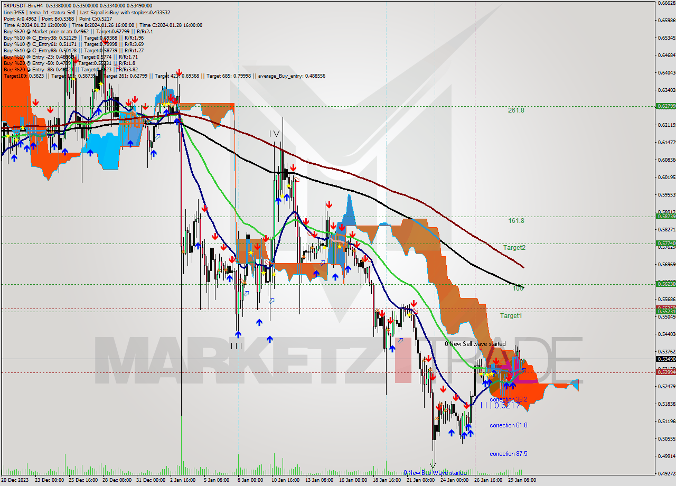The height and width of the screenshot is (486, 676).
Task: Click the 'Entry -88' buy line
Action: pos(70,69)
